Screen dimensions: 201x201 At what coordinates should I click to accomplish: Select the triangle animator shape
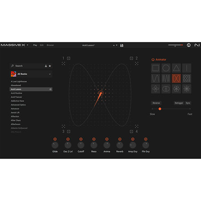[x=176, y=68]
